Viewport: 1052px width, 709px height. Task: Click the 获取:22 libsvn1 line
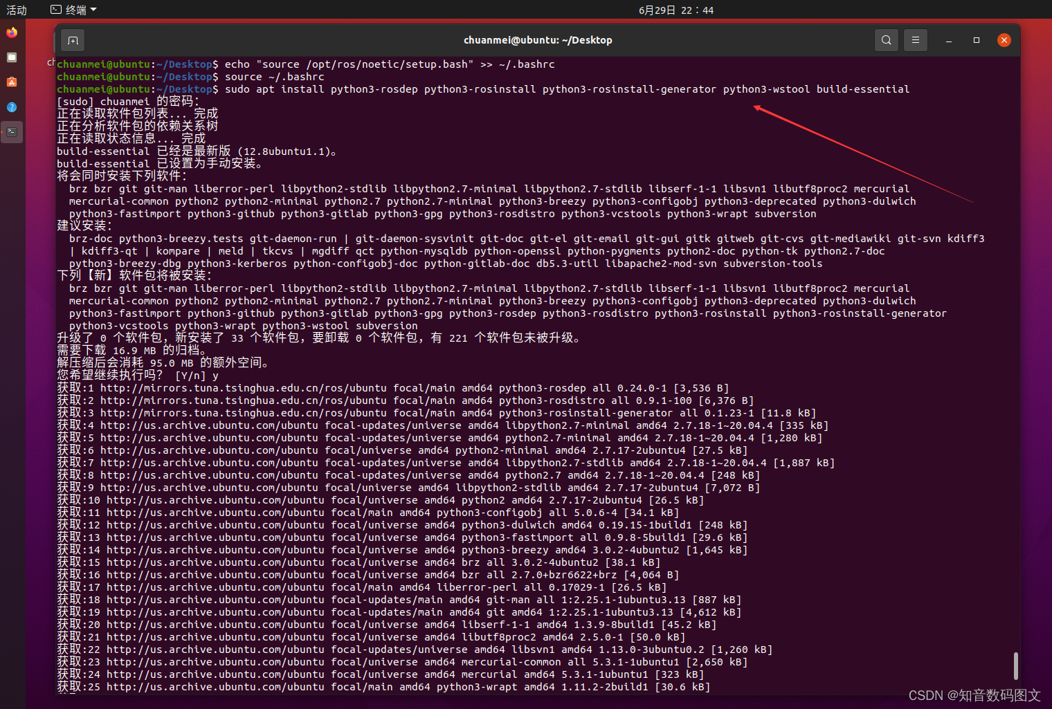[x=415, y=650]
